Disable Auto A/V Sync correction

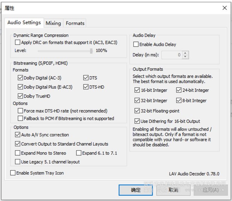click(18, 135)
